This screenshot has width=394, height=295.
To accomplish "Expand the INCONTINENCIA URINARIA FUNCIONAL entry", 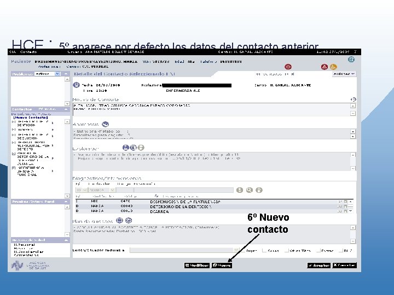I will (x=14, y=168).
